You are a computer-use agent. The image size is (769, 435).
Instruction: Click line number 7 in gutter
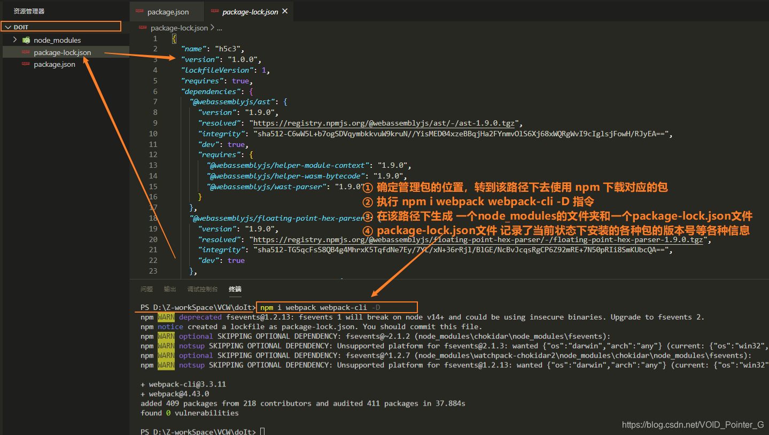click(155, 102)
